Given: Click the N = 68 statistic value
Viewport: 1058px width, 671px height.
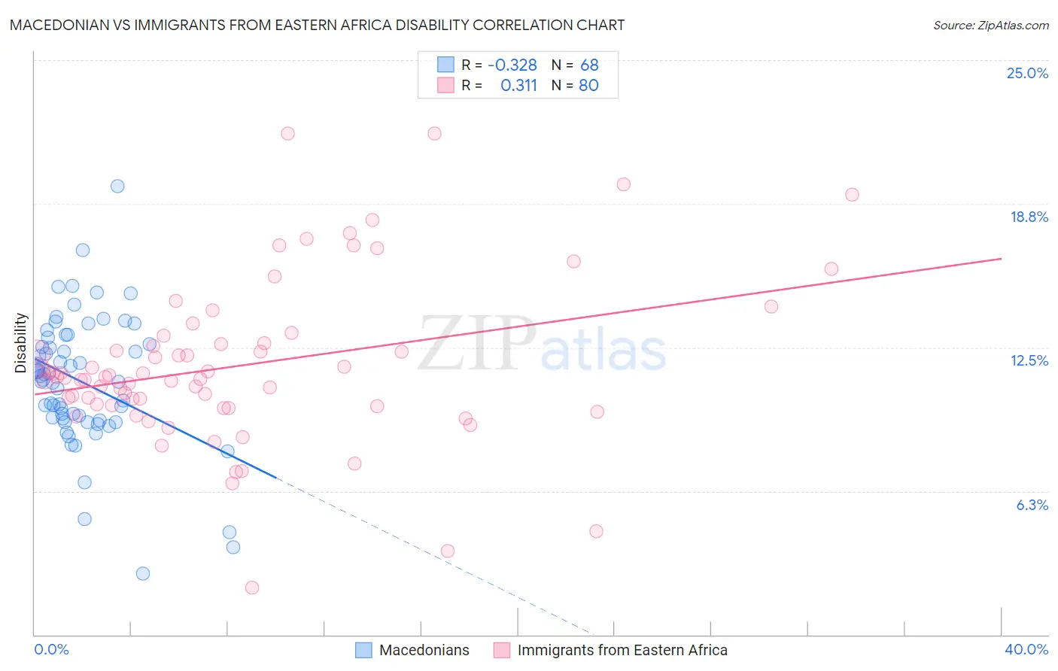Looking at the screenshot, I should (x=575, y=65).
